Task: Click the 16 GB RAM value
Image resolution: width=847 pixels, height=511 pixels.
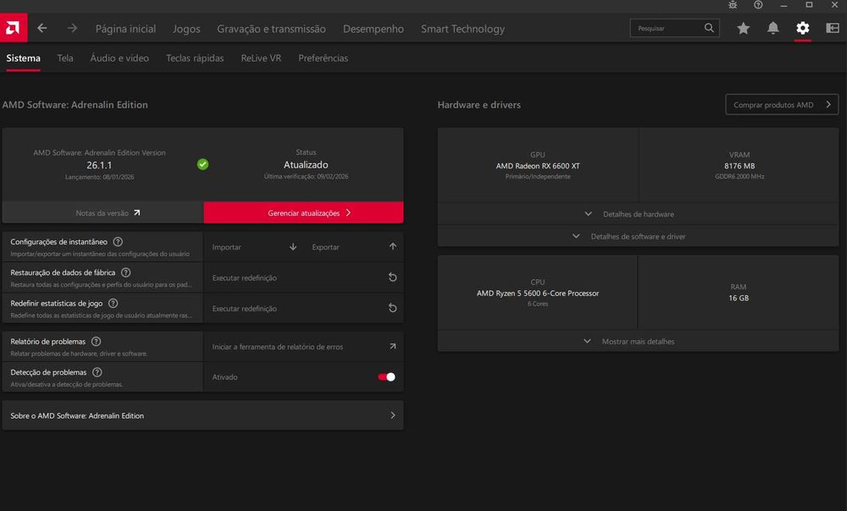Action: coord(739,298)
